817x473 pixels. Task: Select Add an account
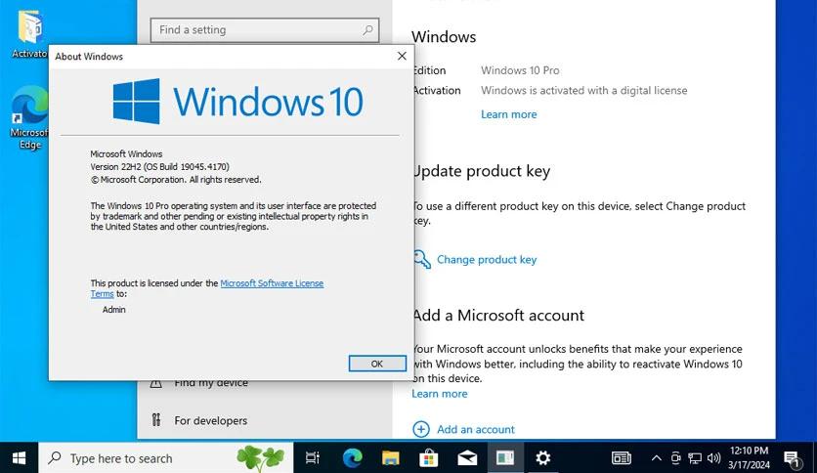475,429
